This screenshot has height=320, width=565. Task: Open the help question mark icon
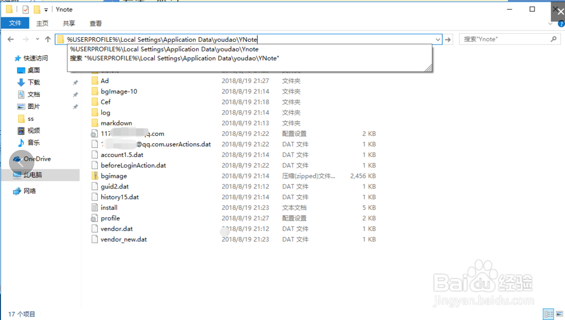561,24
